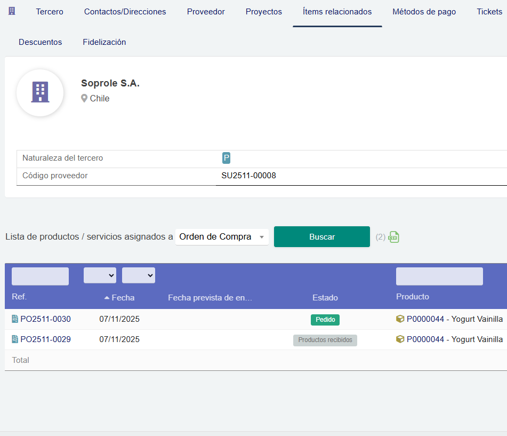Open the first date filter dropdown
Image resolution: width=507 pixels, height=436 pixels.
pyautogui.click(x=100, y=275)
